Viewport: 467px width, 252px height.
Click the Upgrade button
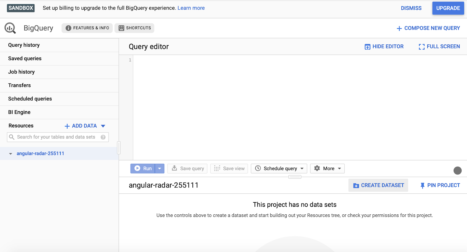coord(448,8)
